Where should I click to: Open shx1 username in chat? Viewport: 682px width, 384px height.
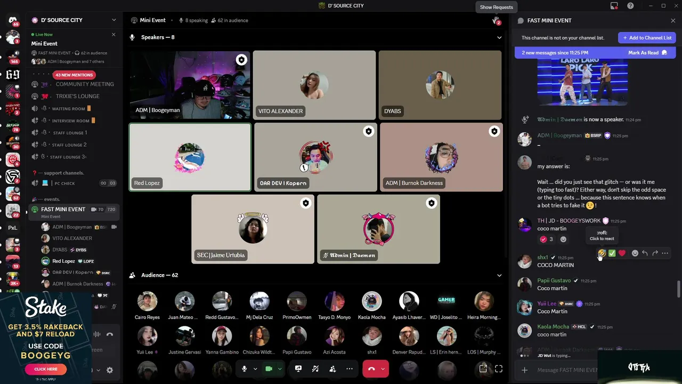pyautogui.click(x=542, y=258)
